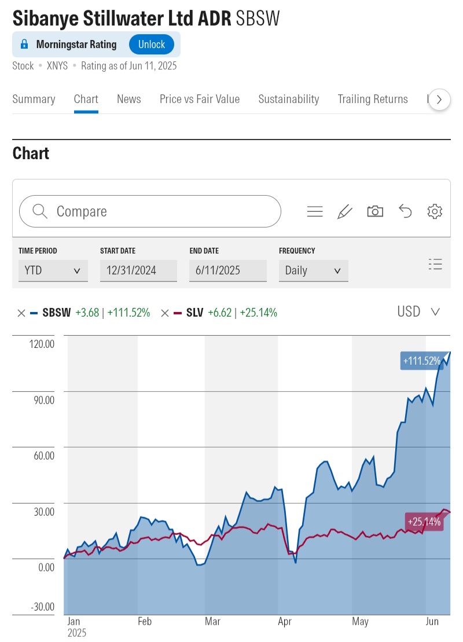Click the undo reset arrow icon
The width and height of the screenshot is (463, 642).
[405, 211]
